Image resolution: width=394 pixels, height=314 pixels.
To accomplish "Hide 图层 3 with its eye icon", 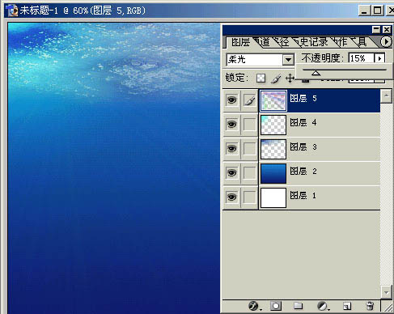I will (x=231, y=149).
